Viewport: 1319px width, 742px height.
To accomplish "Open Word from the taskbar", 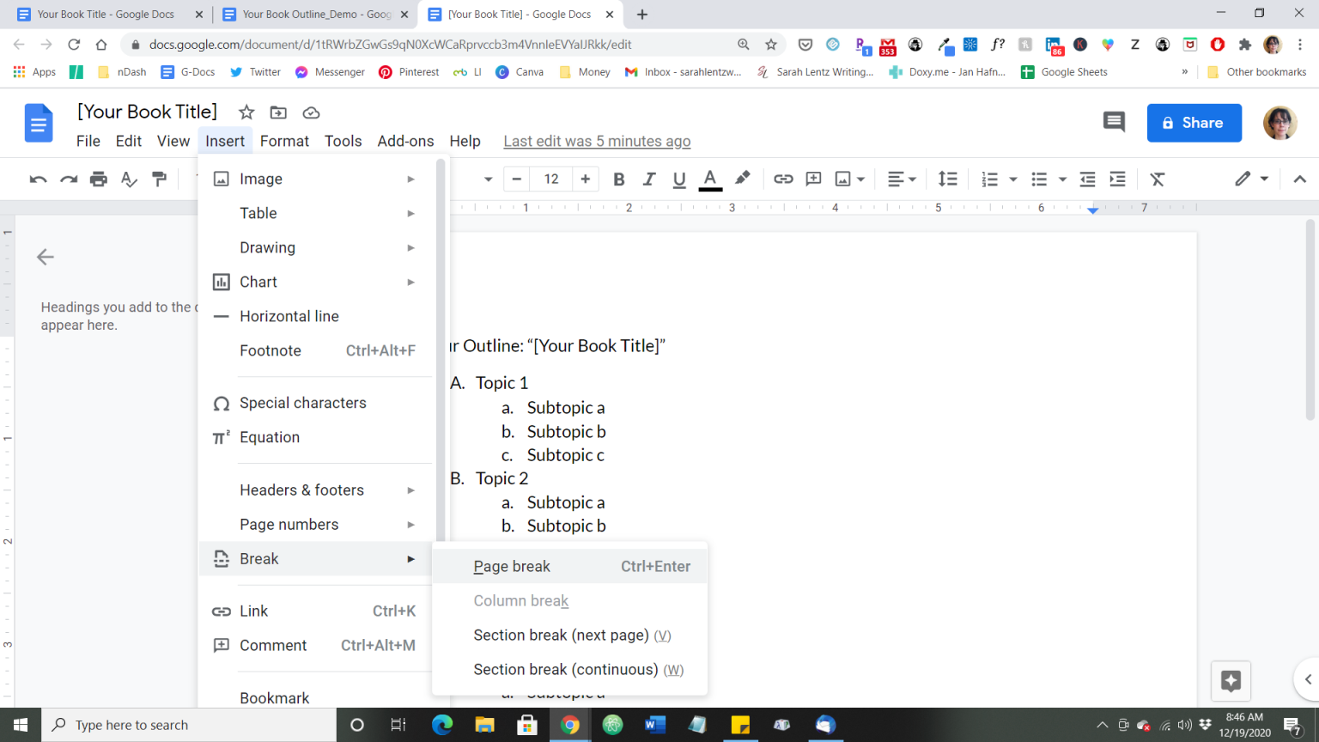I will click(x=655, y=725).
